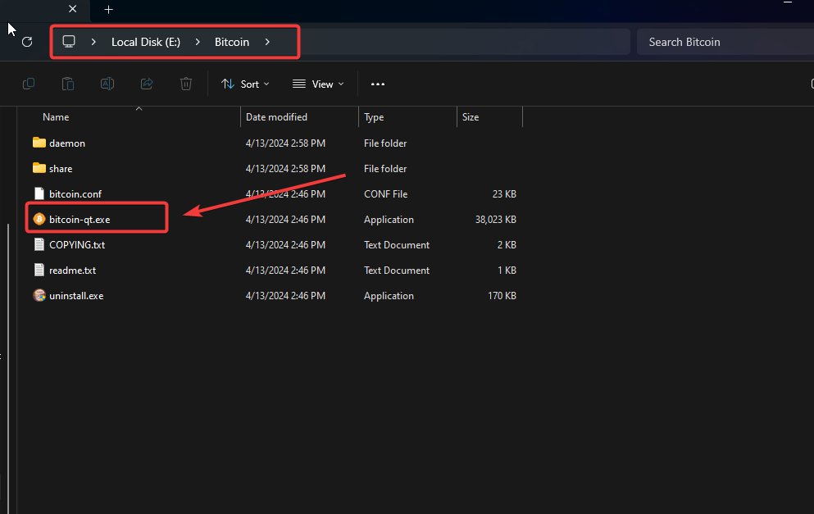Click the orange Bitcoin icon of bitcoin-qt.exe
814x514 pixels.
39,219
